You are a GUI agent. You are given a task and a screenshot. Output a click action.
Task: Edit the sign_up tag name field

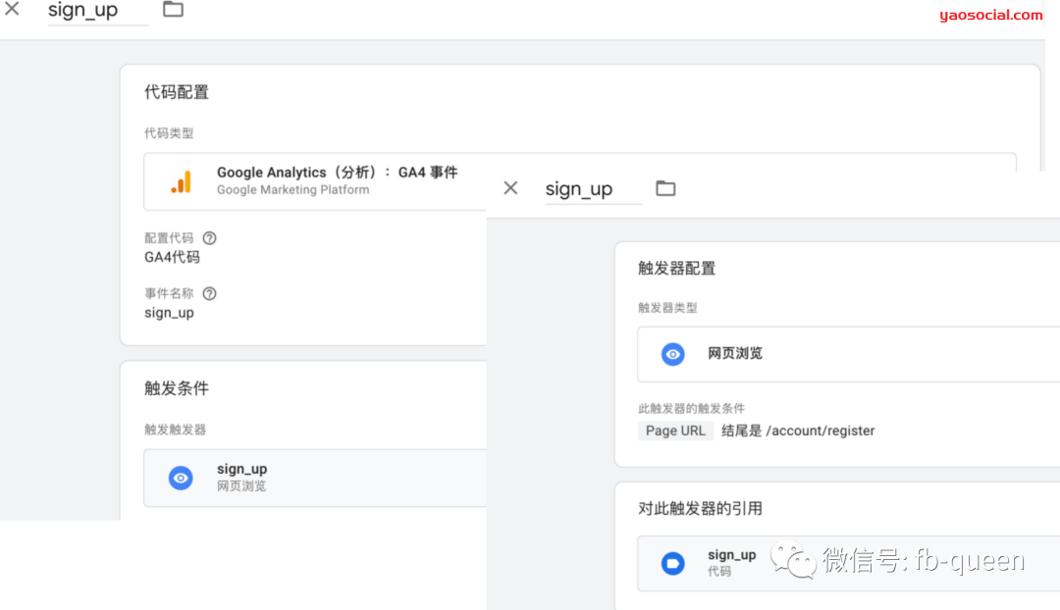86,11
